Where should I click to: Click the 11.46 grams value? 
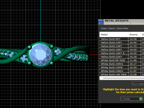pos(133,60)
